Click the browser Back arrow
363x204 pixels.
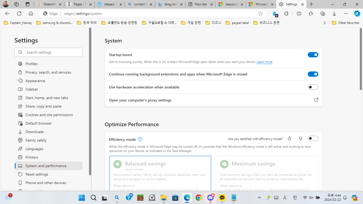(x=7, y=14)
